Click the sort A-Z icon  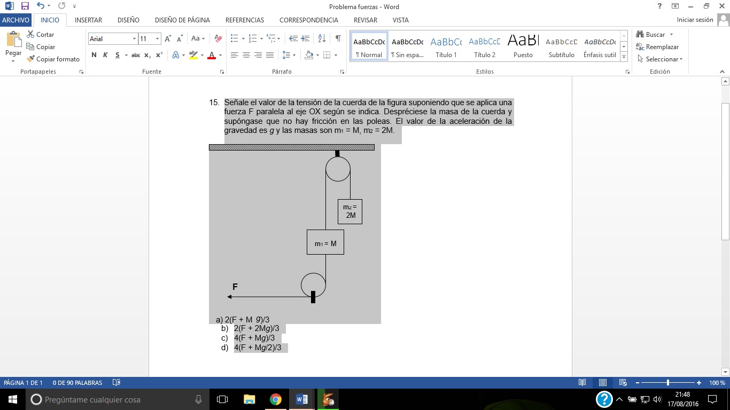(322, 38)
